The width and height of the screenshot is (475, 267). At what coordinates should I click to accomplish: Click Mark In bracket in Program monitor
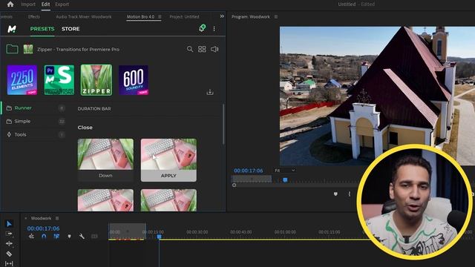(x=350, y=194)
